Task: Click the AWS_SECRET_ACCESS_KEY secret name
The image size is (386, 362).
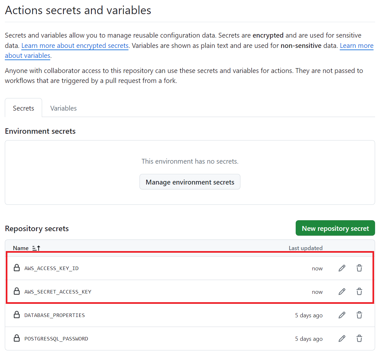Action: click(58, 292)
